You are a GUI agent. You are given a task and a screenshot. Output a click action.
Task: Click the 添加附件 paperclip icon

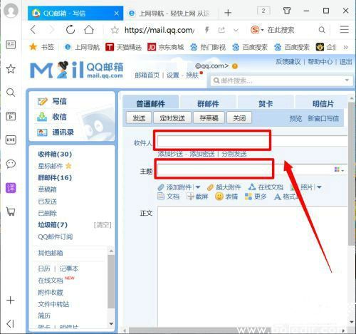(161, 187)
